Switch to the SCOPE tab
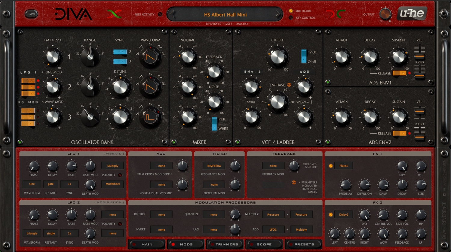This screenshot has width=451, height=252. tap(265, 244)
